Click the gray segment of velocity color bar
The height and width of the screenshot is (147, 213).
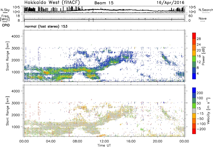[194, 111]
